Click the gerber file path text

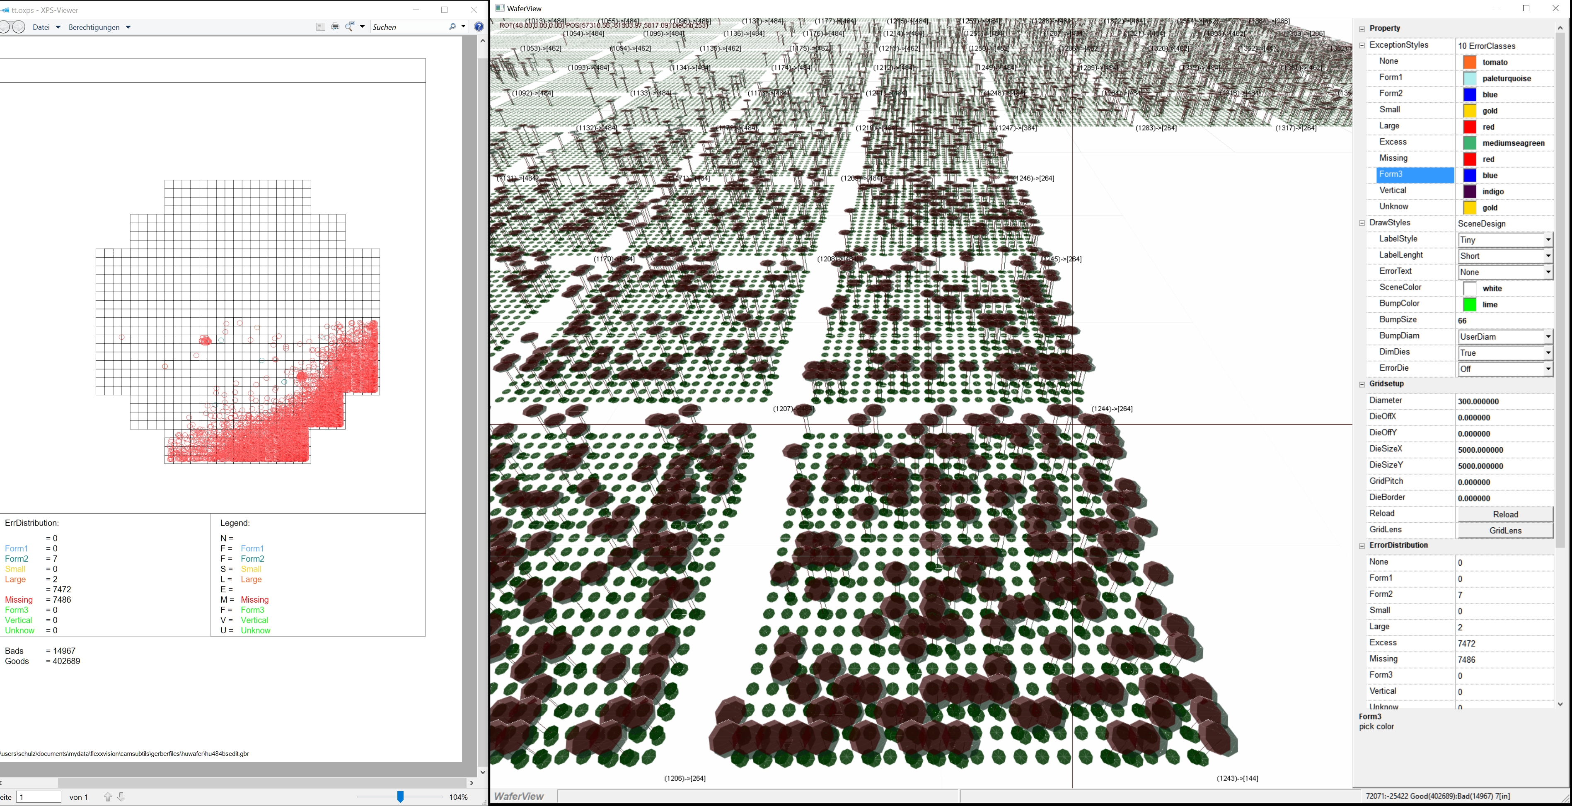coord(124,754)
